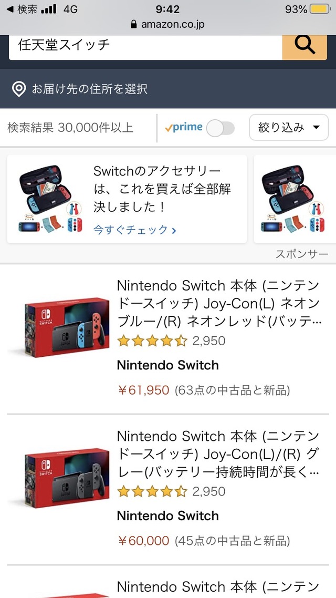Image resolution: width=336 pixels, height=598 pixels.
Task: Tap the orange search magnifier button
Action: pyautogui.click(x=304, y=47)
